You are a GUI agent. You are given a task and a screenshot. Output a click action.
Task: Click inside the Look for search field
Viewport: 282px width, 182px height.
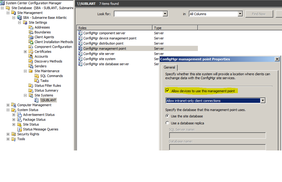pyautogui.click(x=138, y=14)
